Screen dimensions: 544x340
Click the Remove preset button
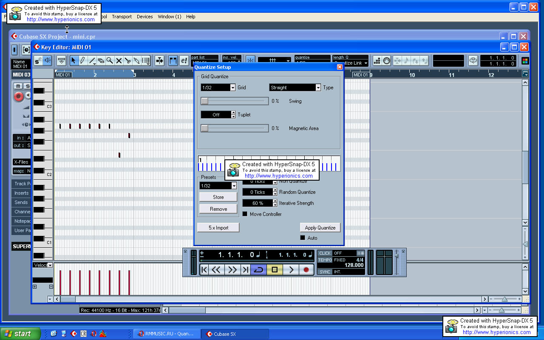pyautogui.click(x=218, y=209)
